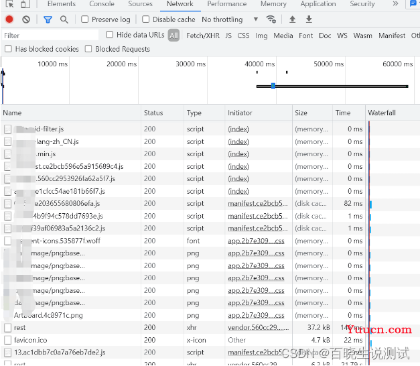The width and height of the screenshot is (420, 366).
Task: Switch to the Console tab
Action: pyautogui.click(x=102, y=4)
